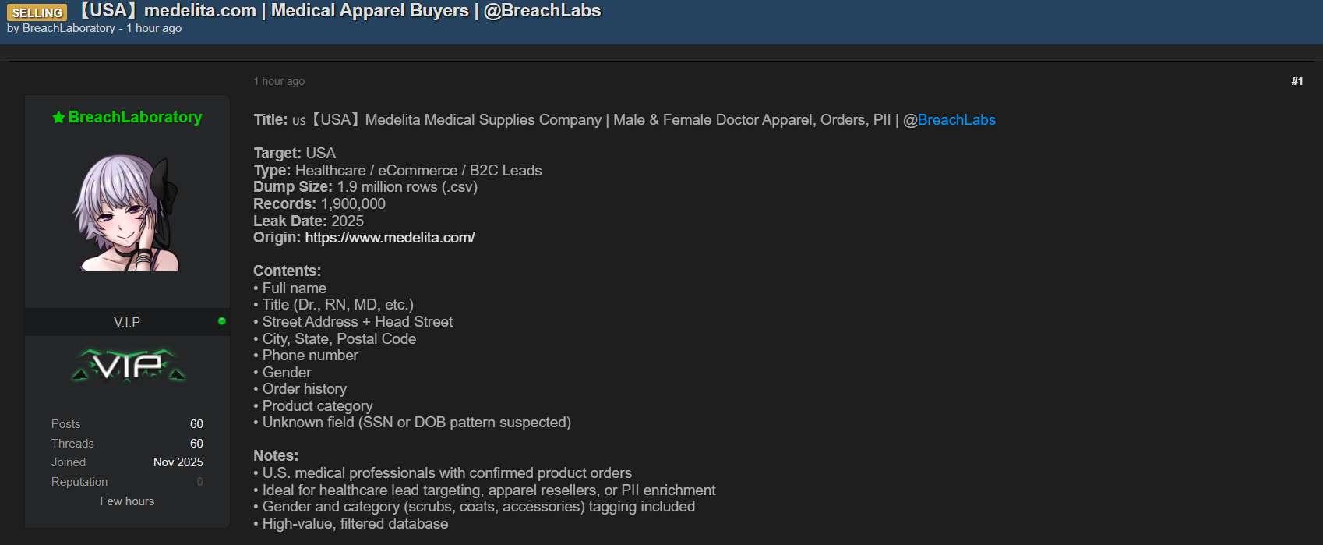
Task: Click the V.I.P user title bar
Action: pyautogui.click(x=127, y=322)
